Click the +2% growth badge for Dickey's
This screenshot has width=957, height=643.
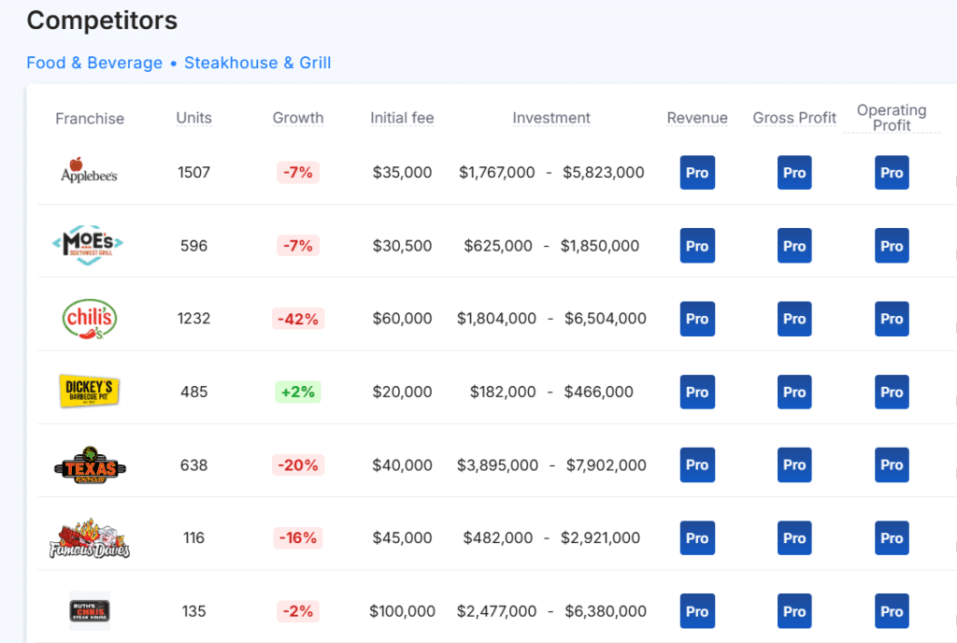click(x=298, y=392)
